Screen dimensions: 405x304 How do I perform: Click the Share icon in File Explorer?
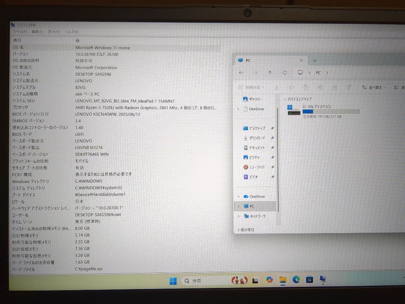[x=334, y=87]
